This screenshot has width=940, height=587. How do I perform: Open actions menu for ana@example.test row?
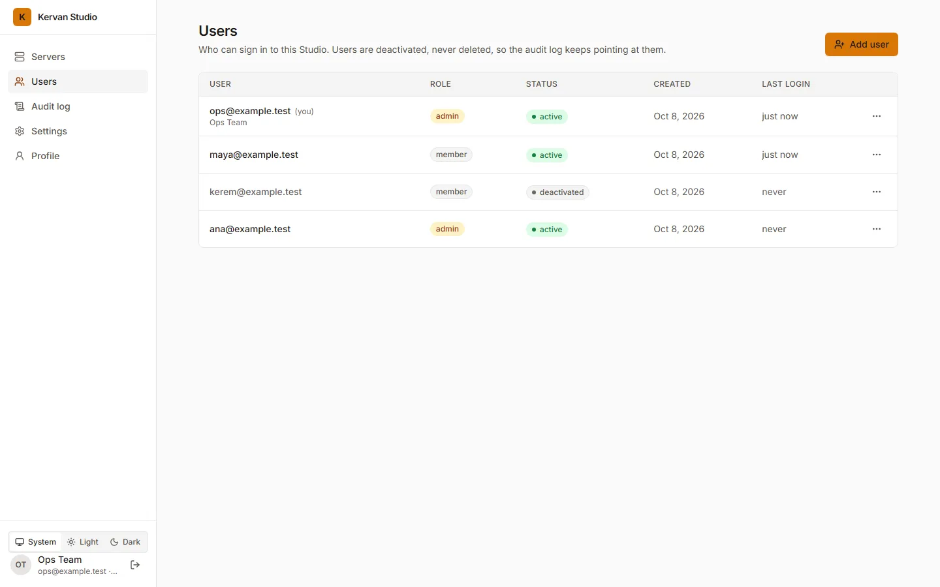[877, 229]
